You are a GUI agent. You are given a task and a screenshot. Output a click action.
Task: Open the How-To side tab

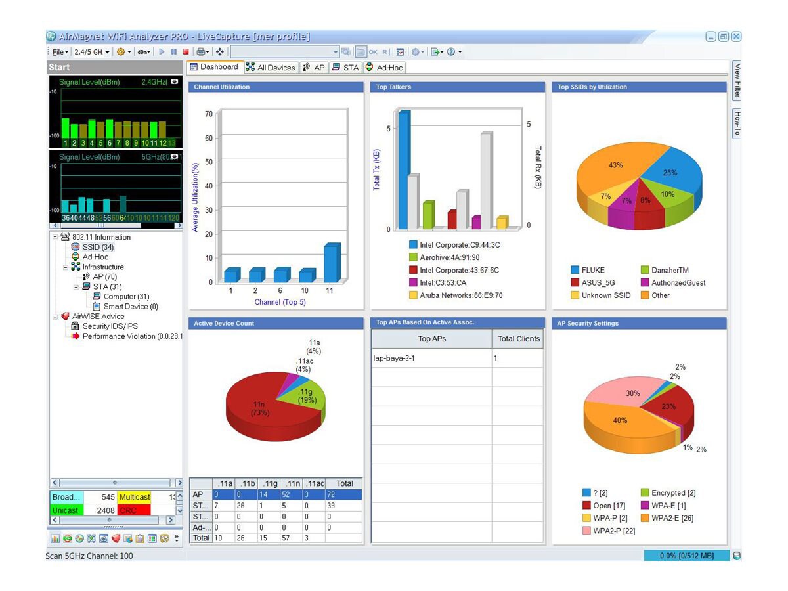tap(737, 123)
